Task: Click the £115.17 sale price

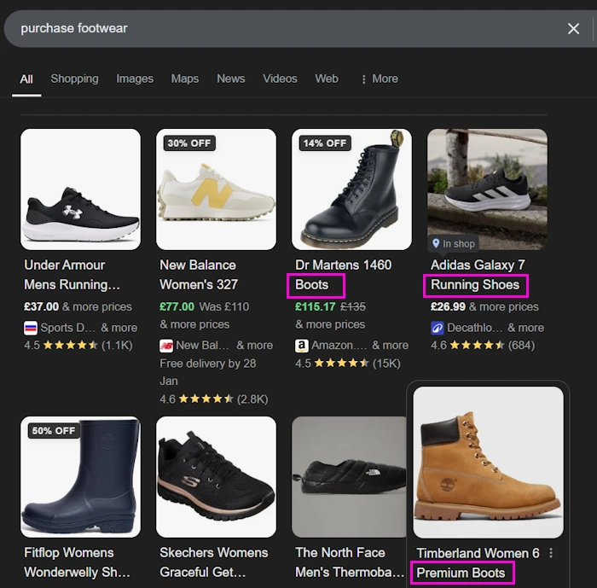Action: point(316,306)
